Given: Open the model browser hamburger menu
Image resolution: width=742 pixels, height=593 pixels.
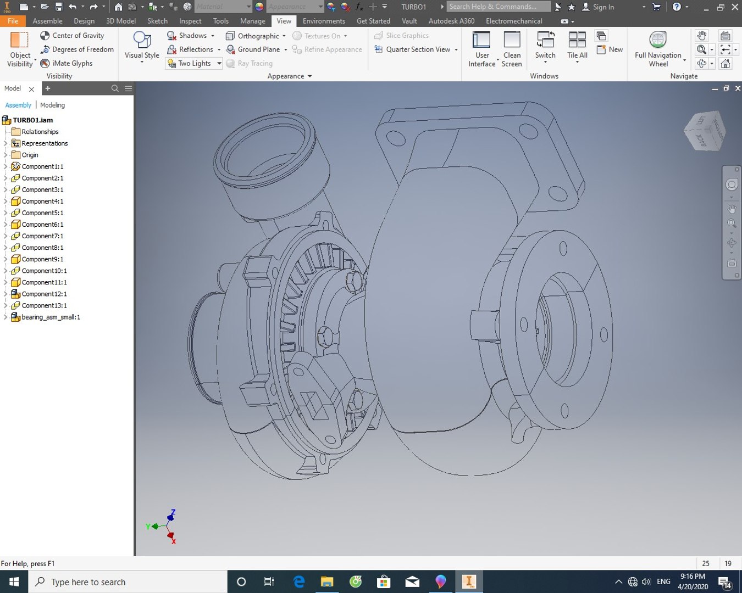Looking at the screenshot, I should click(x=128, y=88).
